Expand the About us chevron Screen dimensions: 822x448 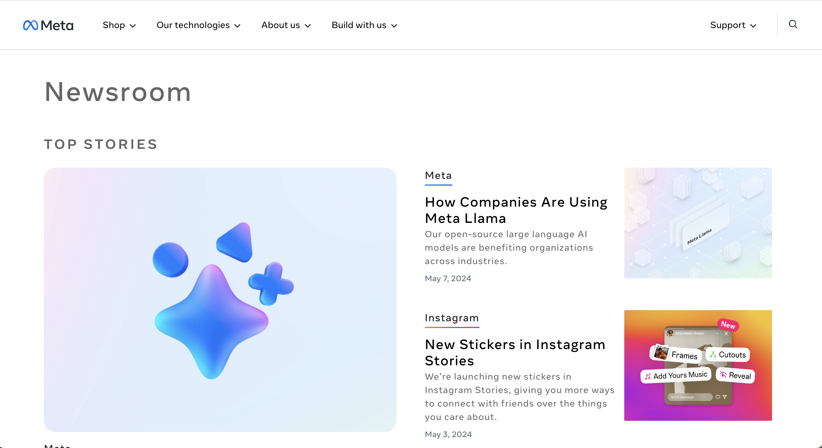click(307, 26)
